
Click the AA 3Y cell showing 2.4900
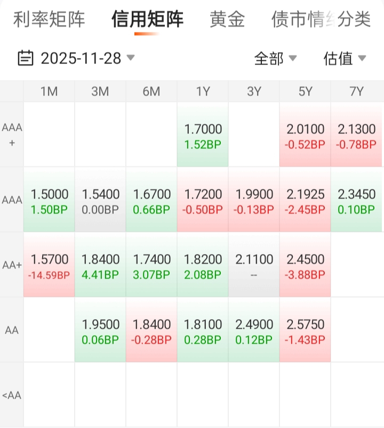[254, 330]
